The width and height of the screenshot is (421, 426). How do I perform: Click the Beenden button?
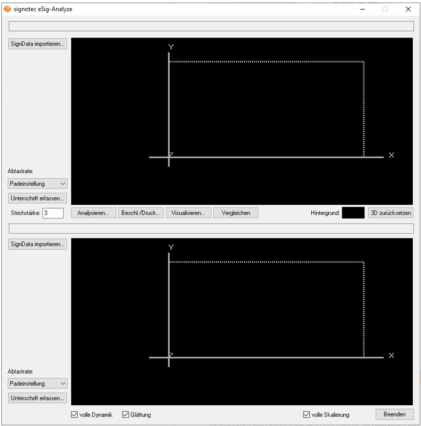[394, 415]
